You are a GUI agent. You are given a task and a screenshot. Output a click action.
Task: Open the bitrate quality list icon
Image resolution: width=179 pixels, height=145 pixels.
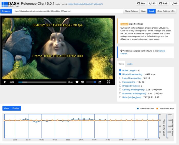coord(100,82)
